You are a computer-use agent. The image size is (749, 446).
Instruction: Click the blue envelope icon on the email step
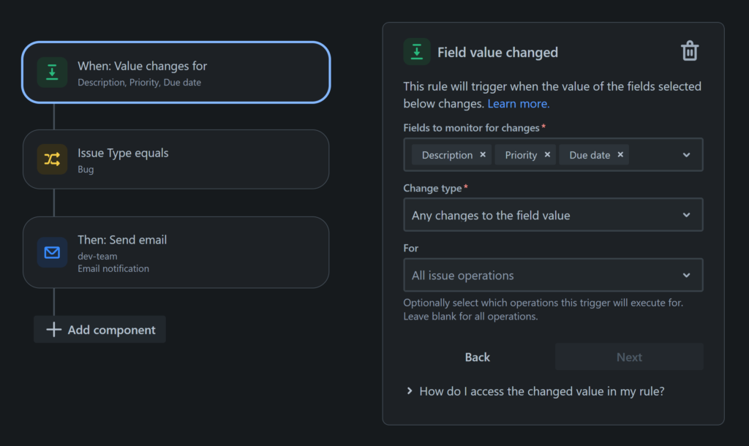(51, 252)
